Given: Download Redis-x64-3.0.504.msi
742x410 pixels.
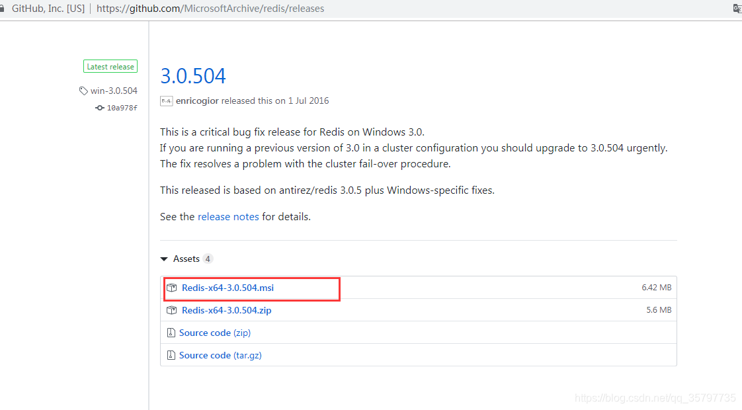Looking at the screenshot, I should (x=227, y=288).
